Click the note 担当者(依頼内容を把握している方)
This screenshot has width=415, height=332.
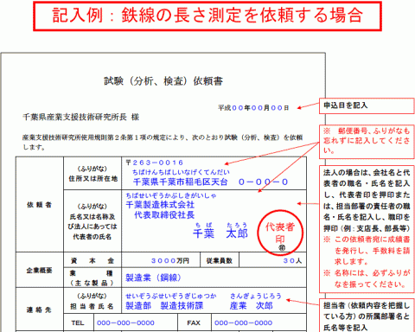point(367,316)
